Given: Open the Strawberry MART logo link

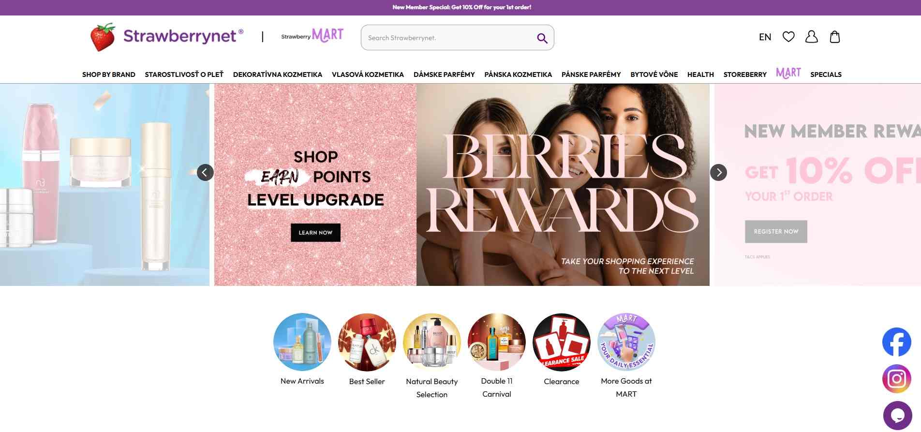Looking at the screenshot, I should point(312,36).
